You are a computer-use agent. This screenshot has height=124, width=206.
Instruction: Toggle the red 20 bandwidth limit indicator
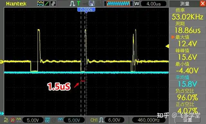click(13, 120)
